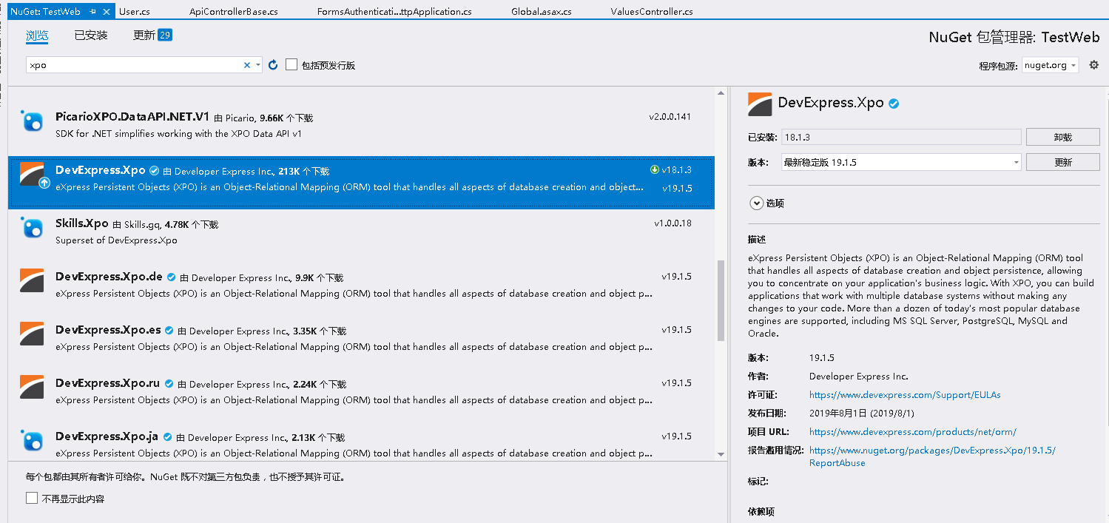Image resolution: width=1109 pixels, height=523 pixels.
Task: Click the refresh icon beside search box
Action: pyautogui.click(x=273, y=65)
